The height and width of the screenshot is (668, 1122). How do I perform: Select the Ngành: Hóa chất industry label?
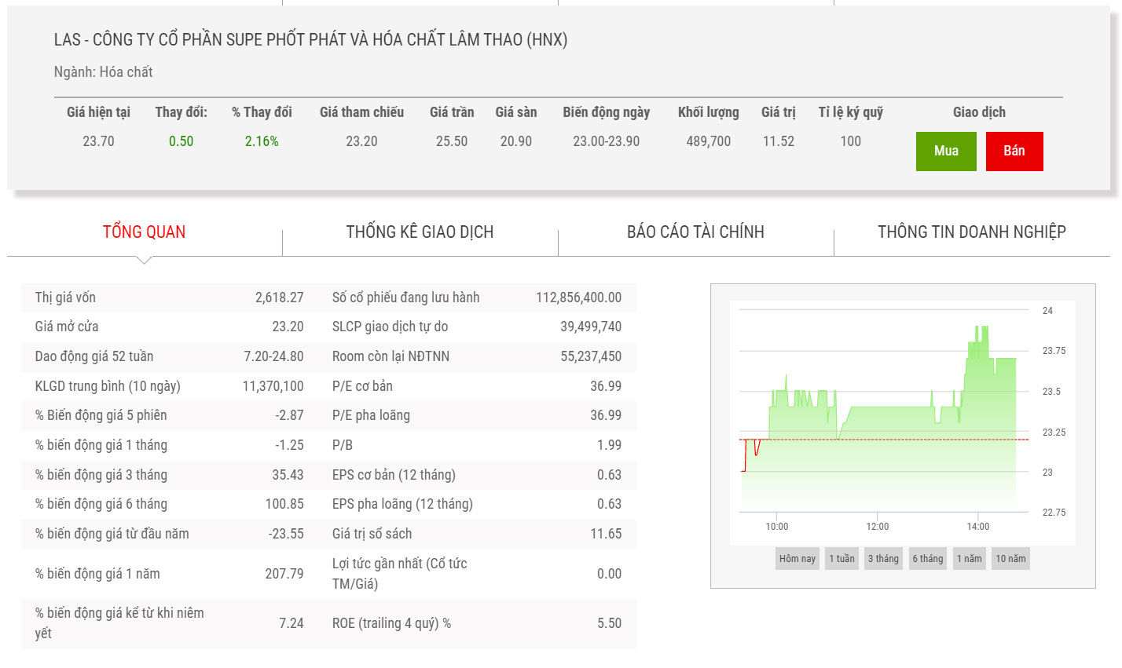(103, 72)
